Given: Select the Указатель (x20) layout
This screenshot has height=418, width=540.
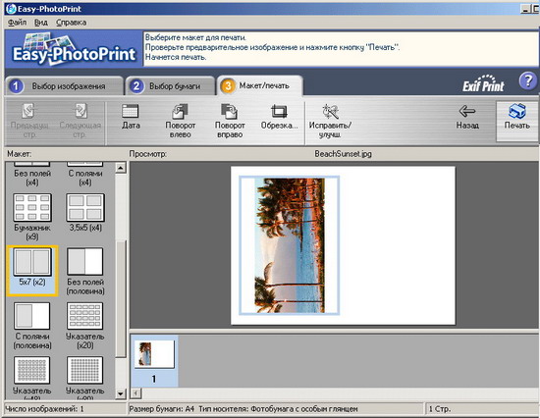Looking at the screenshot, I should pos(85,326).
